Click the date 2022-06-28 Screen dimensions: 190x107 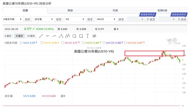click(11, 29)
